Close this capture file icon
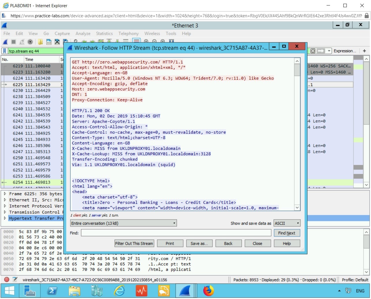The width and height of the screenshot is (371, 299). 57,42
